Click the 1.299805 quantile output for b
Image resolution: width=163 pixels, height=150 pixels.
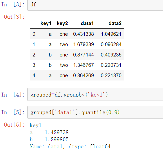coord(57,140)
